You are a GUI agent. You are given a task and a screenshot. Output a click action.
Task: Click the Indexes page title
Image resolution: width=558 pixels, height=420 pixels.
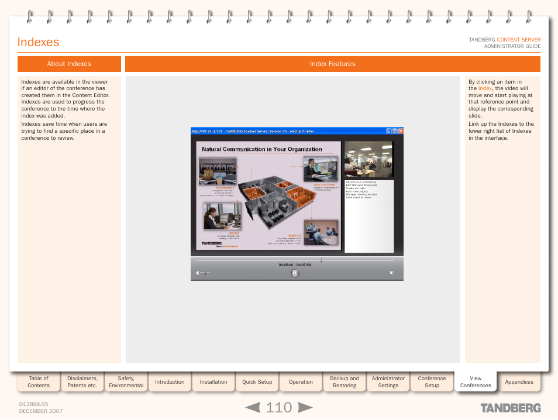coord(39,42)
